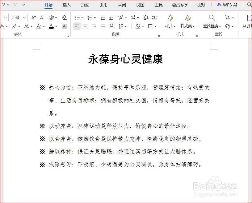Apply the Clear Formatting eraser icon
Screen dimensions: 252x203
pyautogui.click(x=64, y=18)
